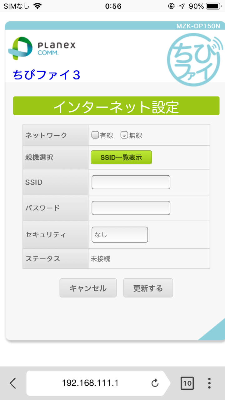Click the キャンセル button
Screen dimensions: 225x400
88,288
